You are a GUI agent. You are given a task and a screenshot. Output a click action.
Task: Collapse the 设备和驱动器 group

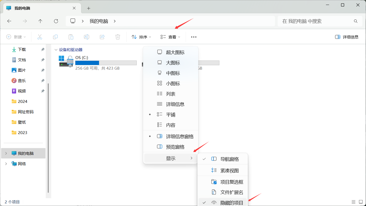click(56, 50)
